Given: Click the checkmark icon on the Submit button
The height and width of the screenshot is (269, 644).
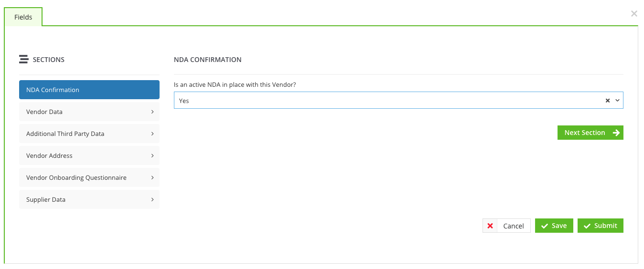Looking at the screenshot, I should [x=587, y=226].
